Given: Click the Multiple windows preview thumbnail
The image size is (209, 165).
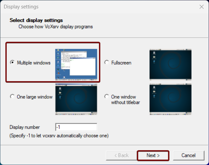Looking at the screenshot, I should (x=76, y=65).
